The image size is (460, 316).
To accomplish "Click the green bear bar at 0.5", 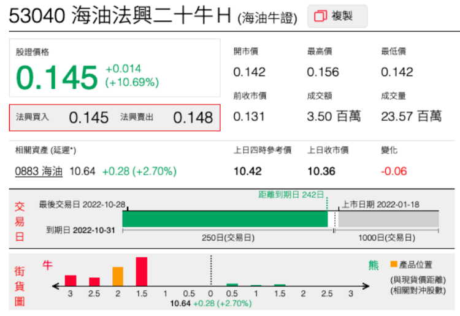I will pos(232,285).
